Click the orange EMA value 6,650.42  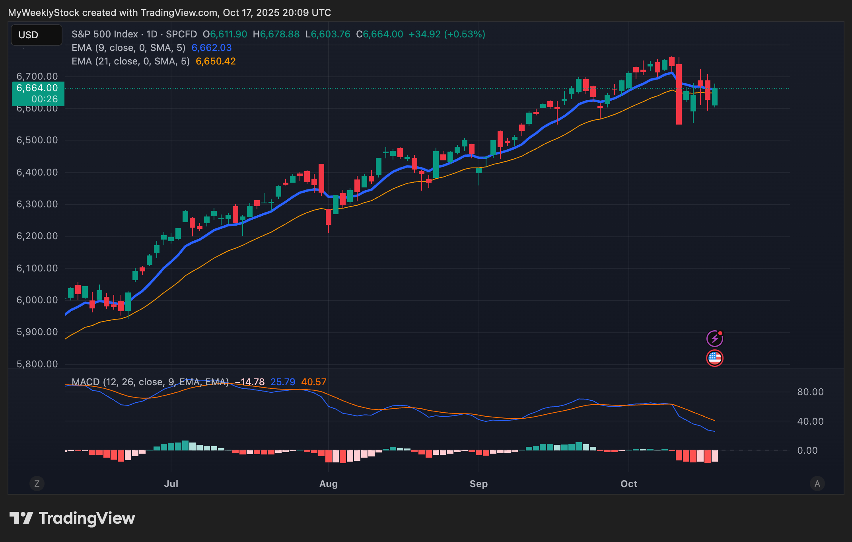(216, 61)
